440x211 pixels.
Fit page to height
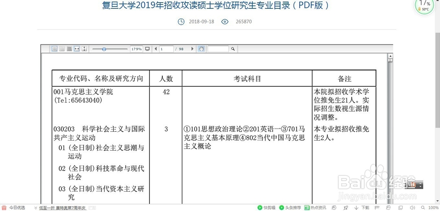(84, 49)
